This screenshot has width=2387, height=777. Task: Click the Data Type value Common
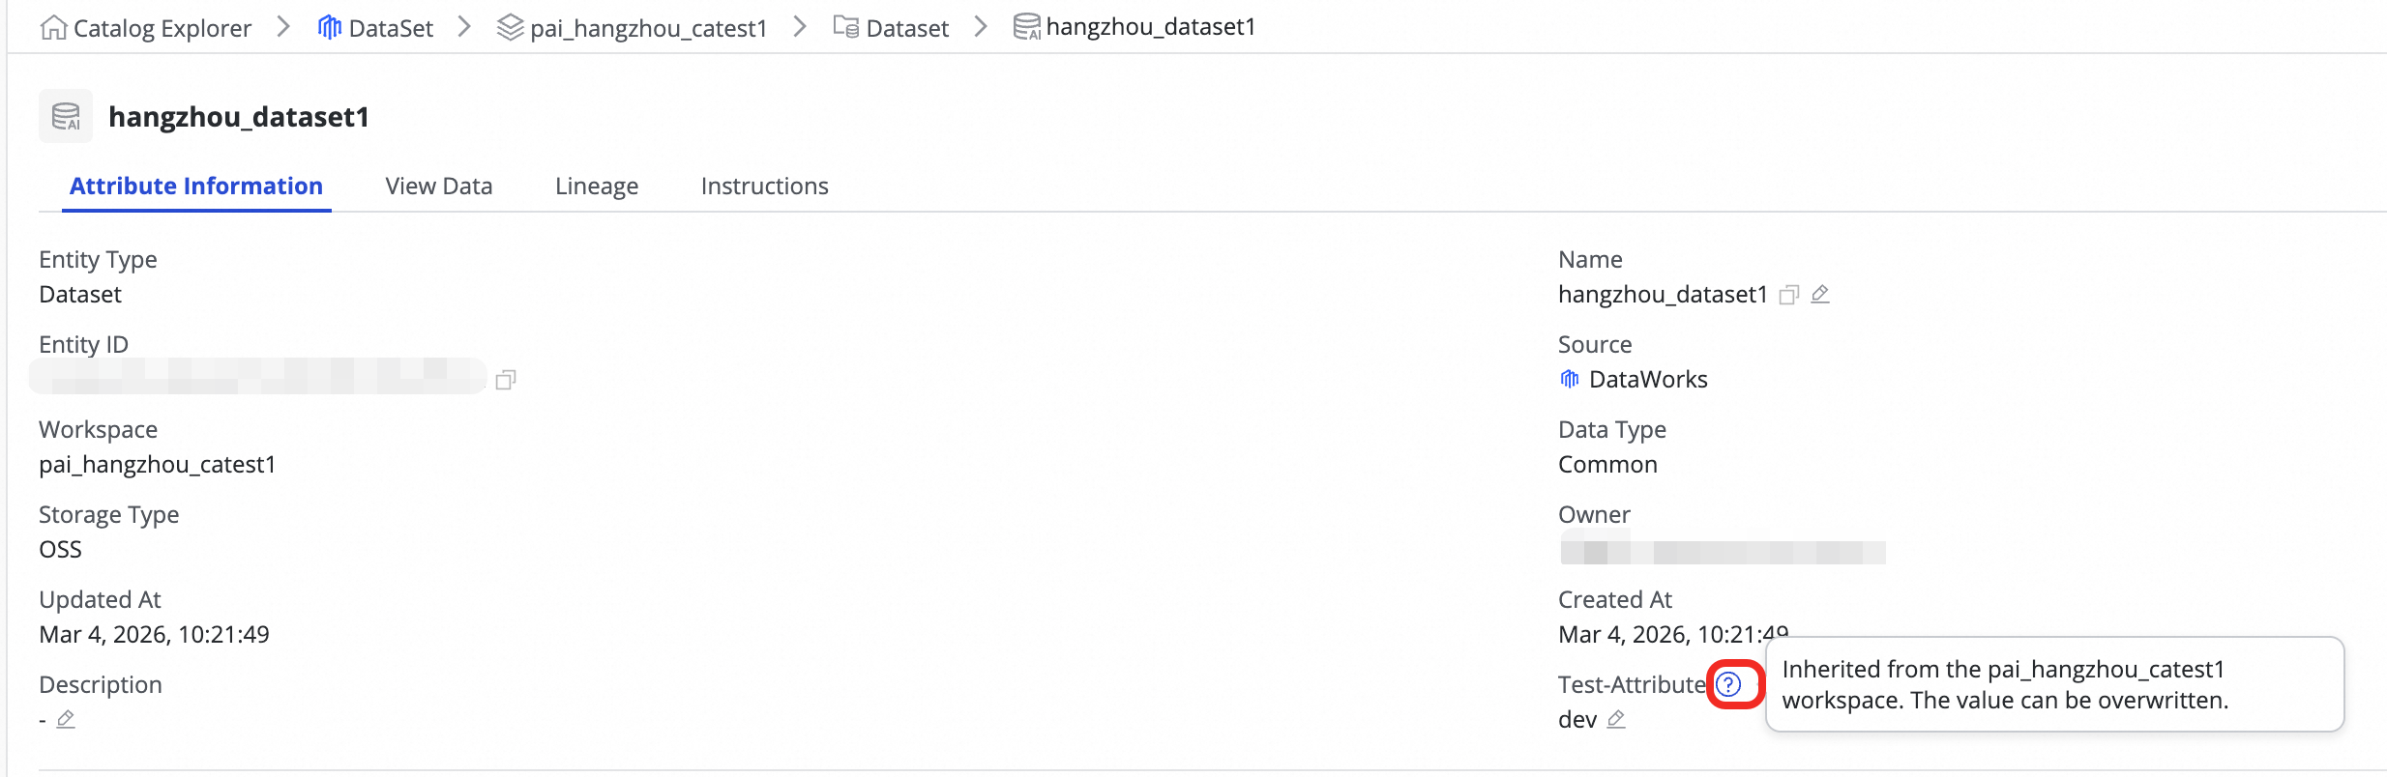point(1607,464)
